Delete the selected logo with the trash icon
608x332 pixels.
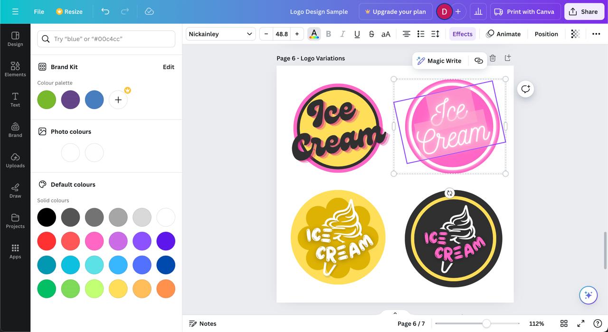pyautogui.click(x=493, y=58)
